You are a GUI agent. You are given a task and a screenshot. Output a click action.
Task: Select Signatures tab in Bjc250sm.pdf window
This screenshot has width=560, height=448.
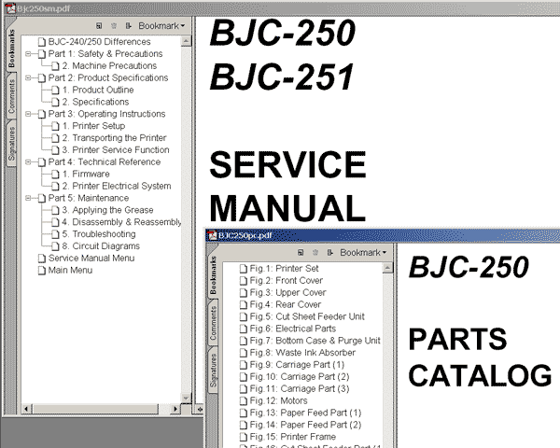tap(12, 144)
